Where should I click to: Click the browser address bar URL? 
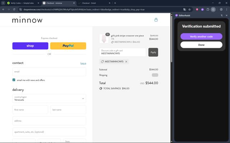(x=84, y=10)
